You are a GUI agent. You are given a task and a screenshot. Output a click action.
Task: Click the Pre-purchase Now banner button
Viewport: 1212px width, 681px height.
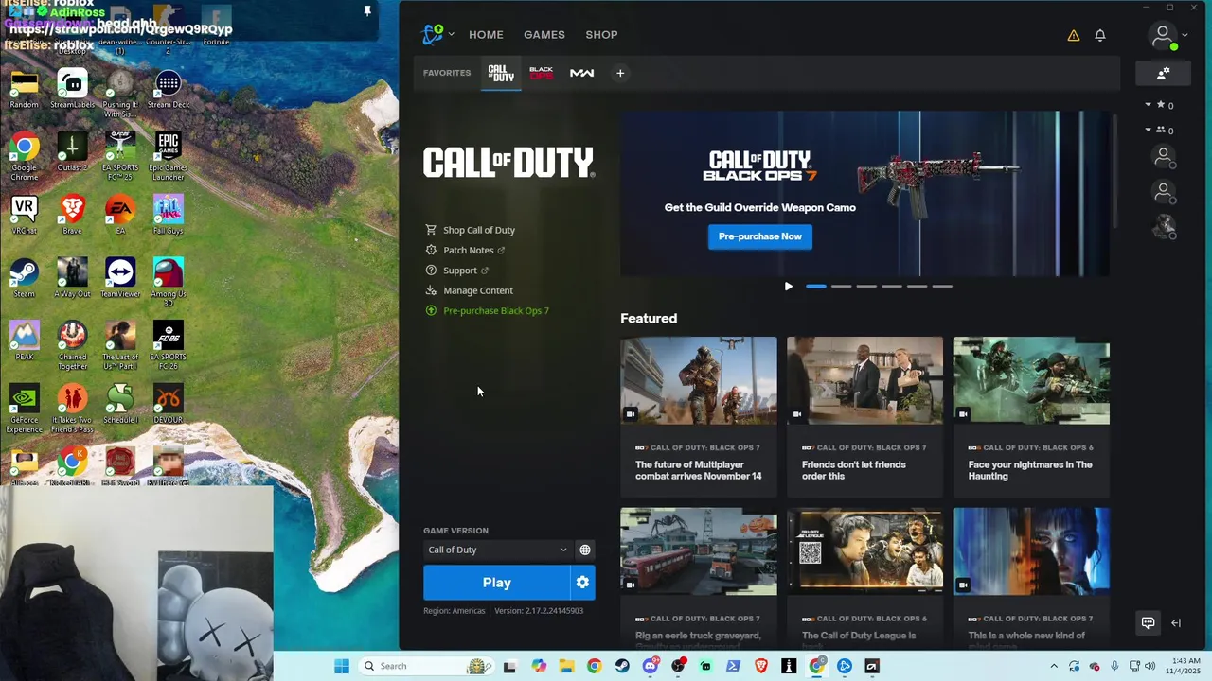point(759,236)
